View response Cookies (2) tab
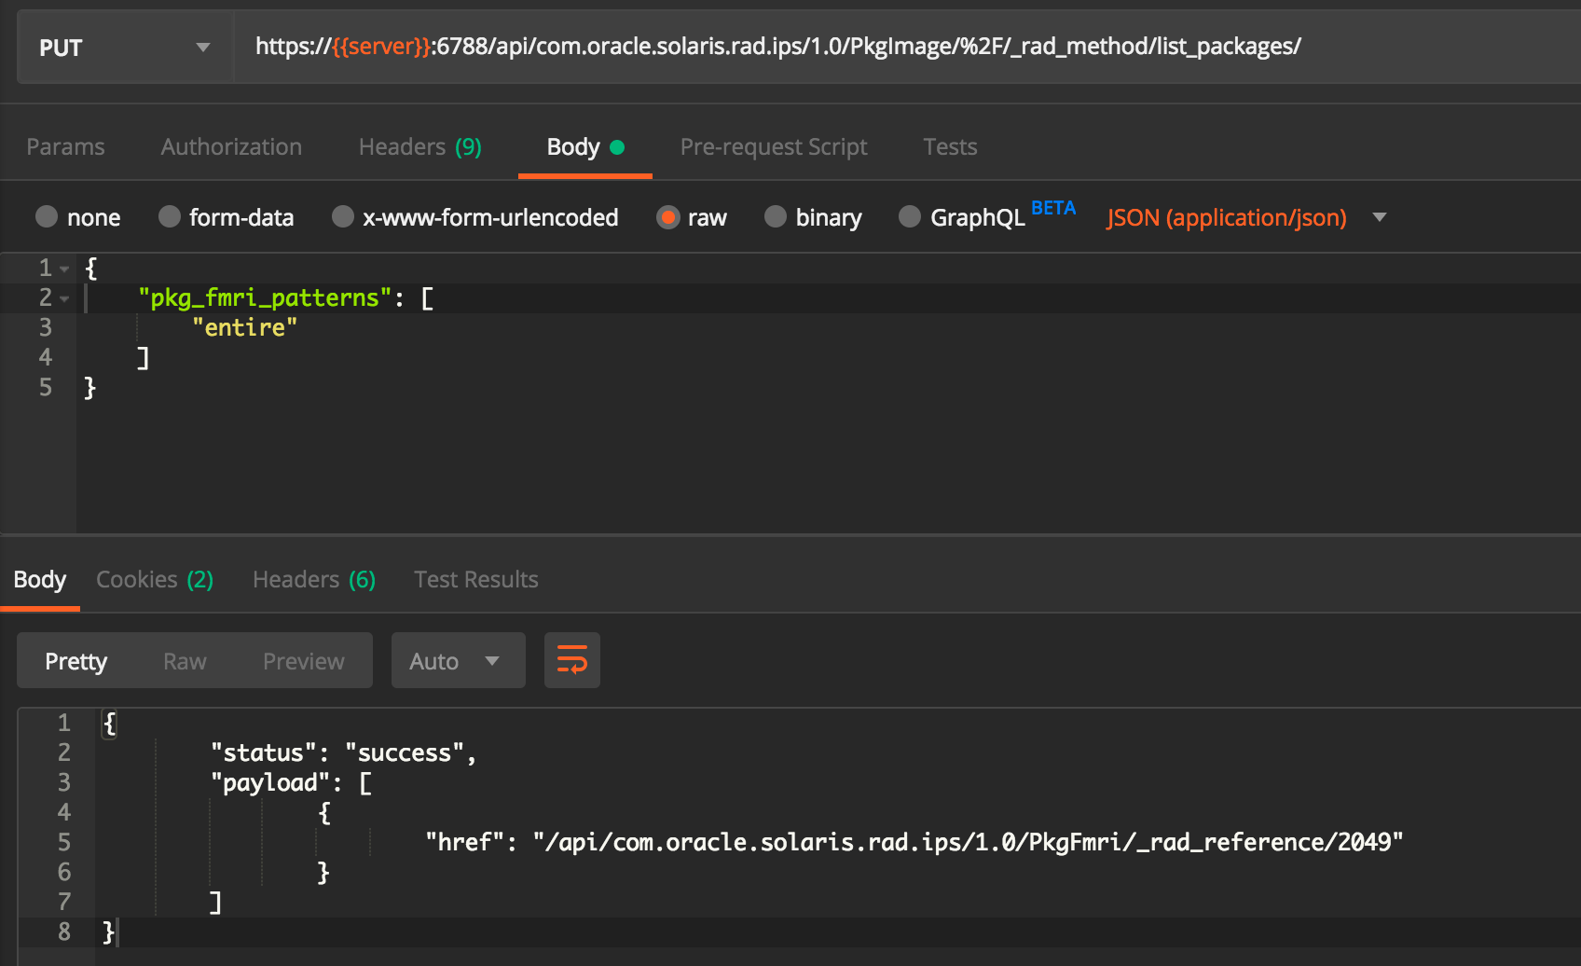 click(155, 579)
